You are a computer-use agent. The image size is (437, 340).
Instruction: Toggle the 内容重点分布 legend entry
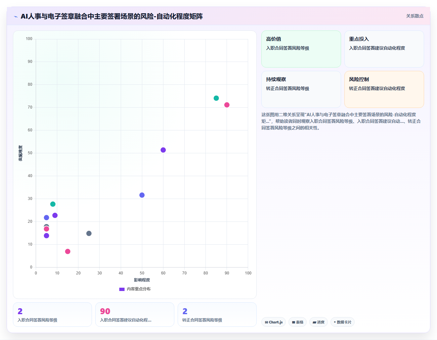point(135,289)
